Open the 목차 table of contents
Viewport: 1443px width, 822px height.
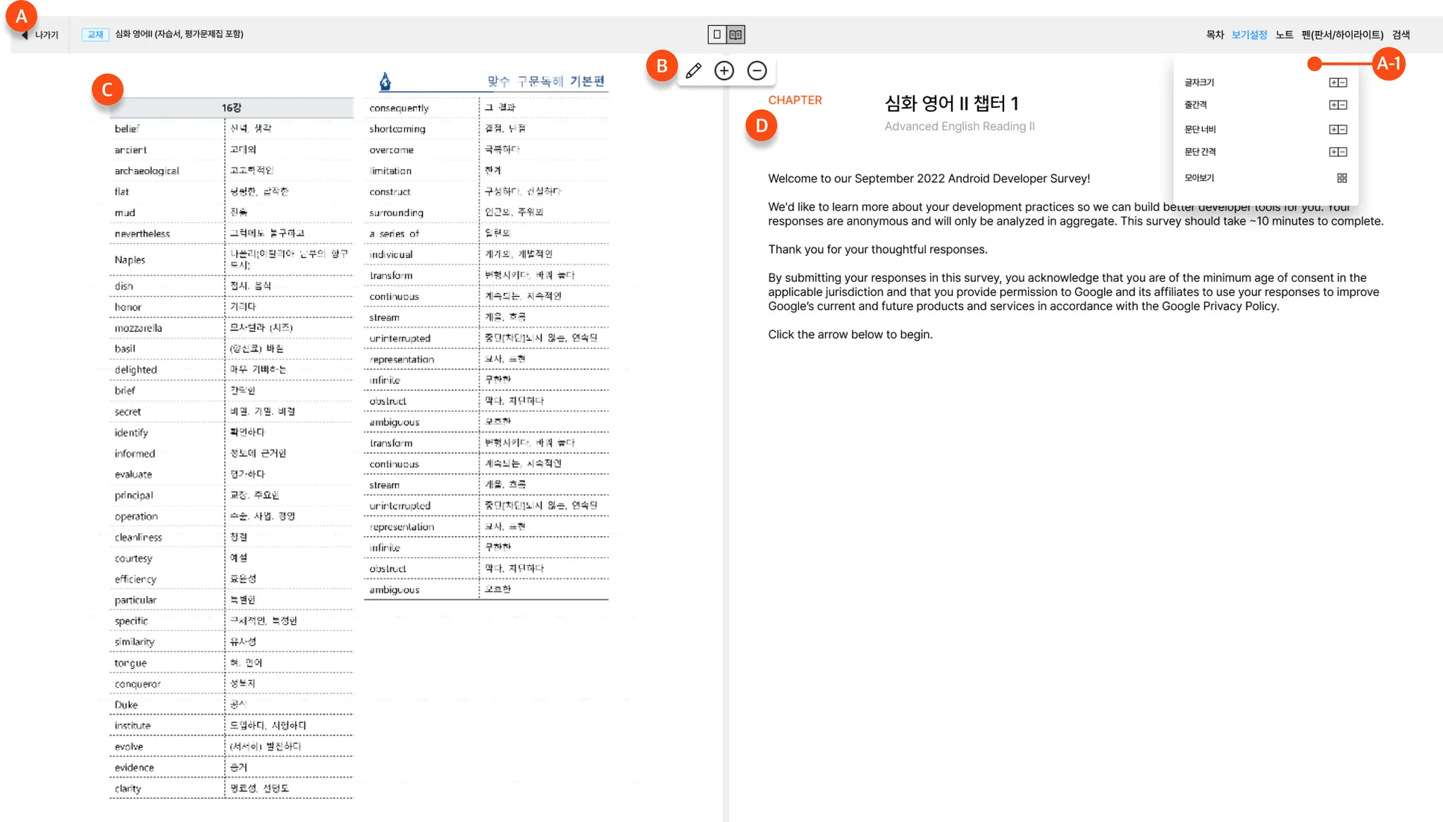click(x=1215, y=35)
